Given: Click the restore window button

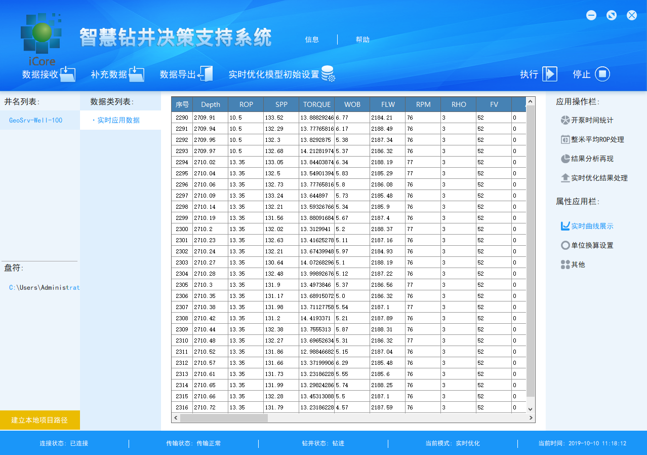Looking at the screenshot, I should pos(612,15).
